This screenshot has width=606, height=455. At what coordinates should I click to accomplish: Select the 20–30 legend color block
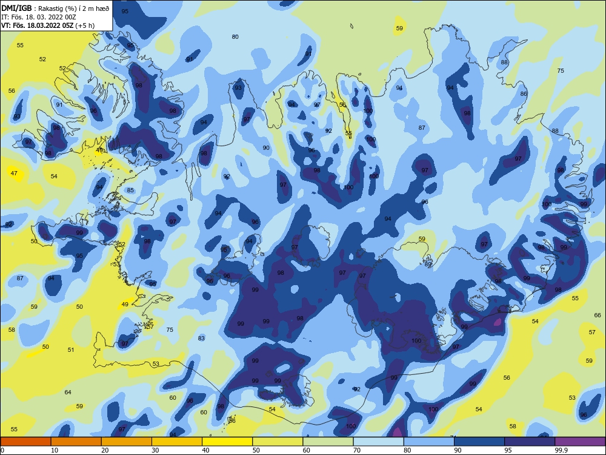click(x=127, y=442)
